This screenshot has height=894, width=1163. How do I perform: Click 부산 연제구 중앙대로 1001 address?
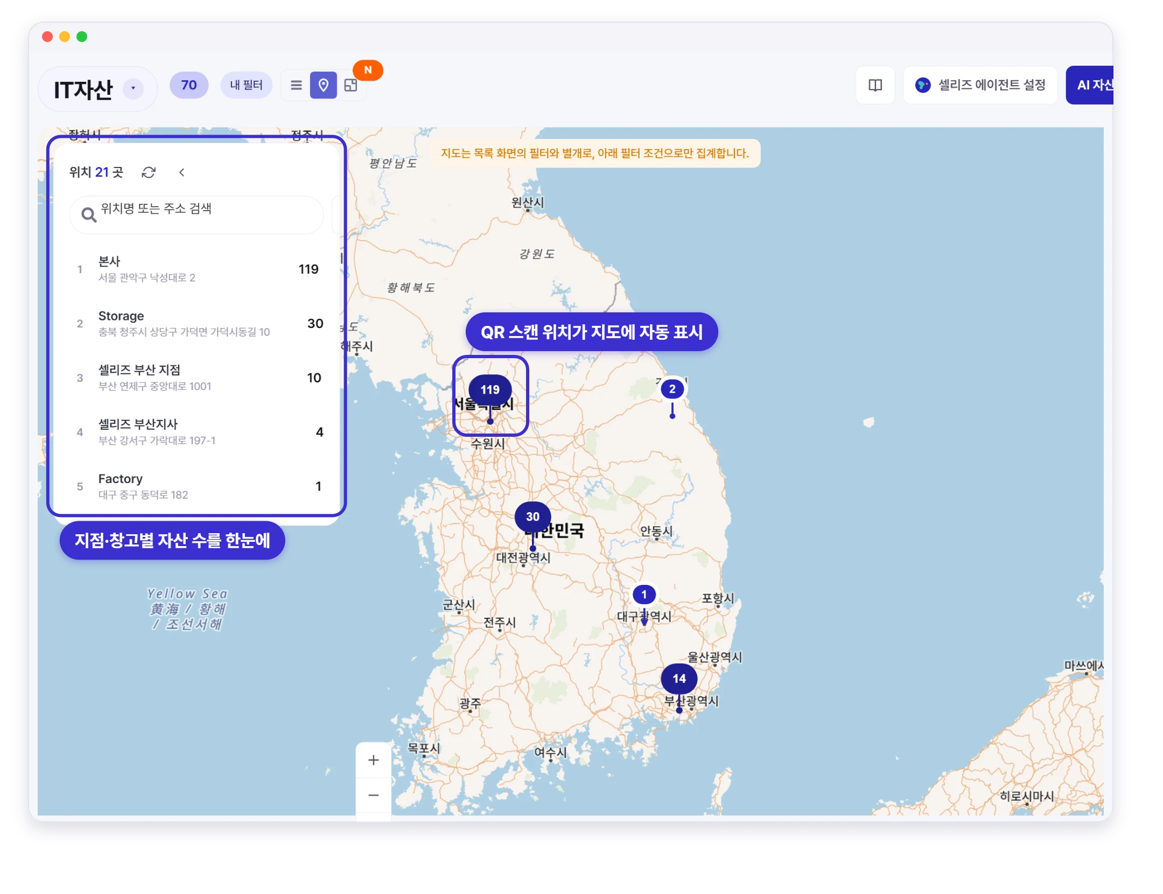click(155, 386)
